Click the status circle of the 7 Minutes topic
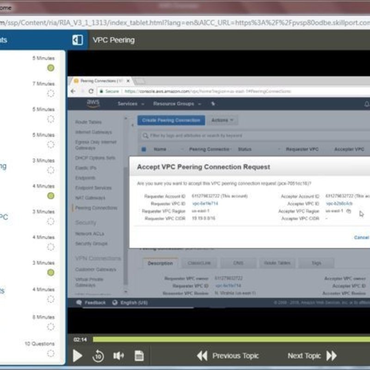This screenshot has width=370, height=370. pos(51,93)
